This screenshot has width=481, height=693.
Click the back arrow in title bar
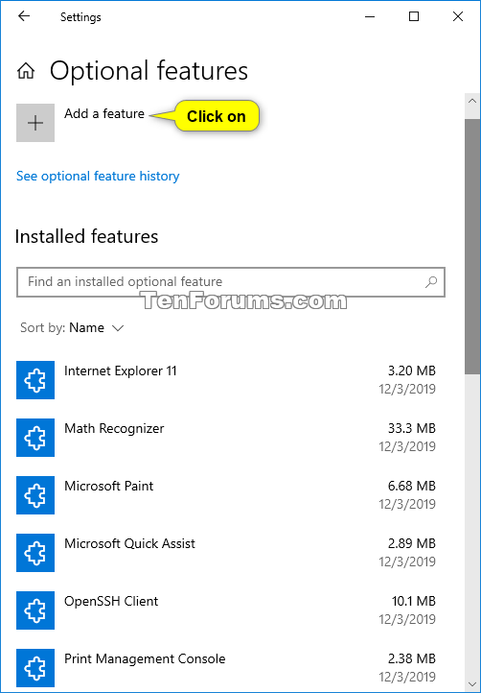pos(24,16)
